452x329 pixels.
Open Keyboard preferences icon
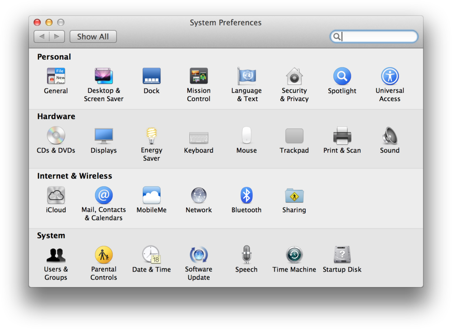(x=198, y=137)
